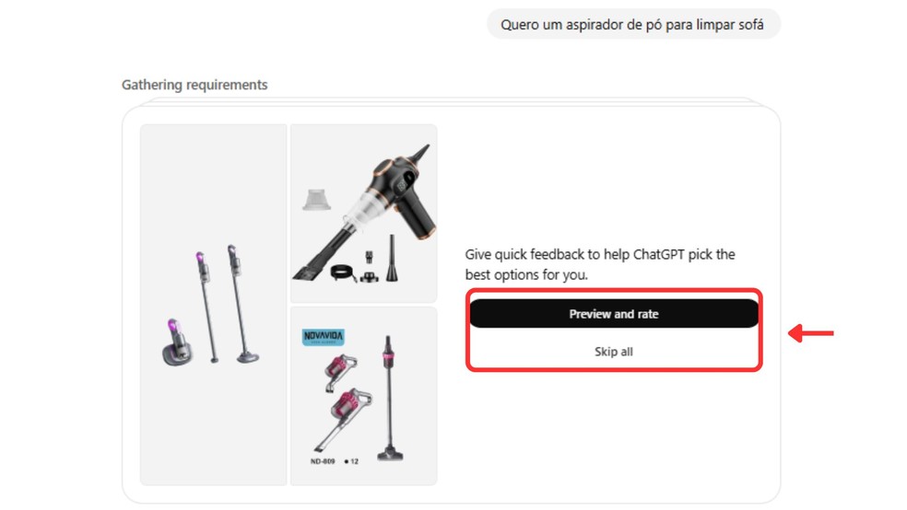This screenshot has width=907, height=510.
Task: Click the Gathering requirements status label
Action: [194, 85]
